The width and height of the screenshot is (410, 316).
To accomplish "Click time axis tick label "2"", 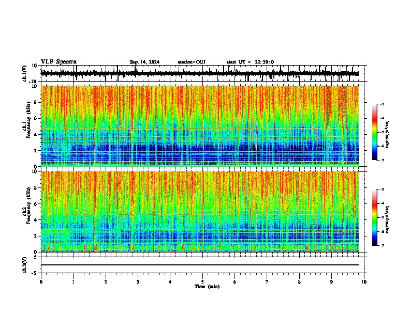I will [106, 282].
